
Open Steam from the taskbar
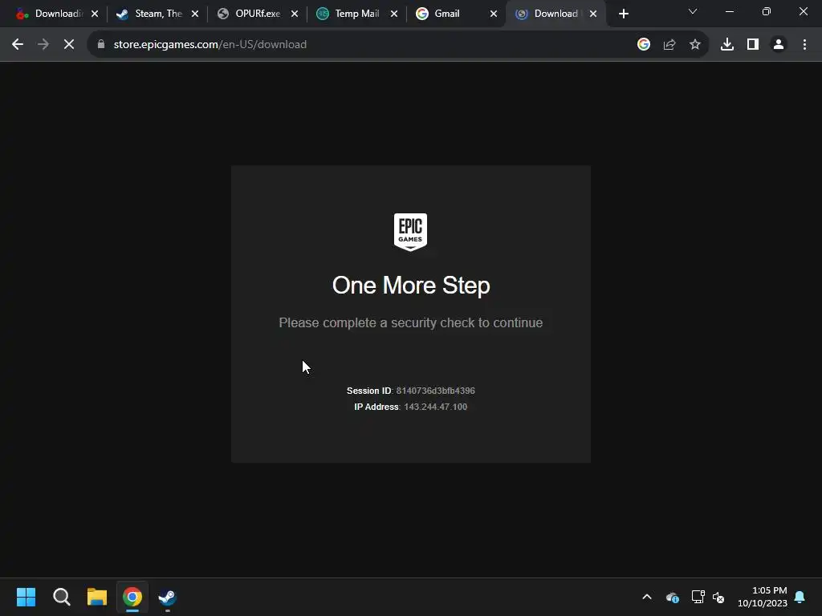[x=167, y=597]
